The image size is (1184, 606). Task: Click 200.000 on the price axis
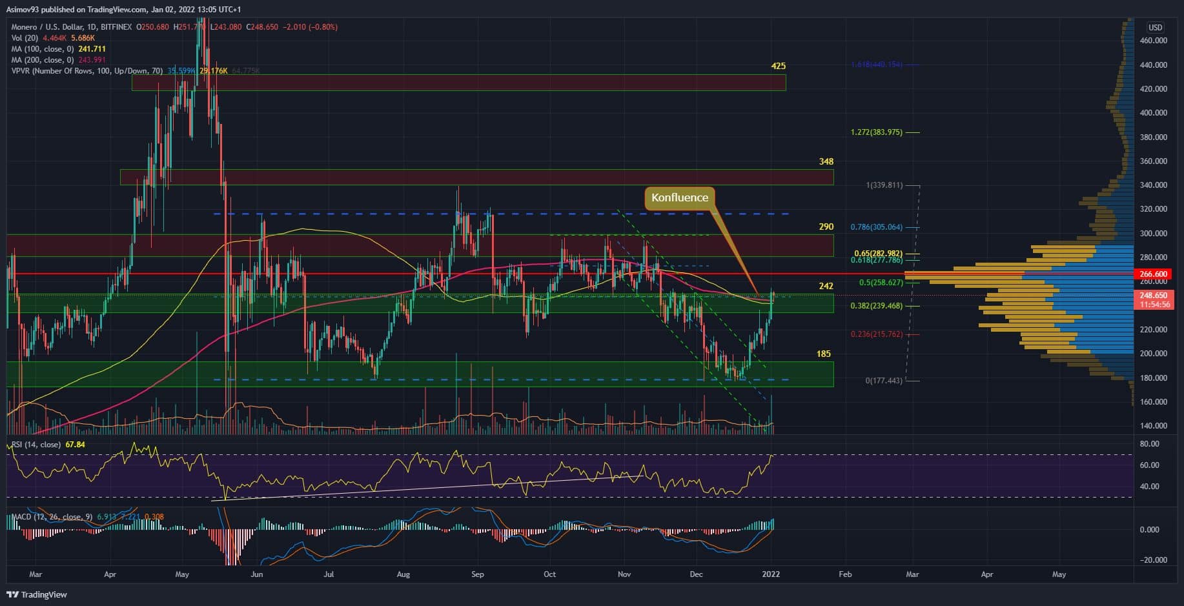(x=1153, y=354)
